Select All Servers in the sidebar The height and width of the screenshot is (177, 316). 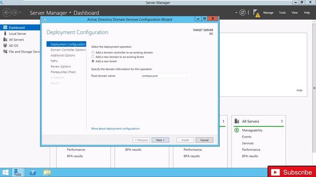tap(16, 39)
